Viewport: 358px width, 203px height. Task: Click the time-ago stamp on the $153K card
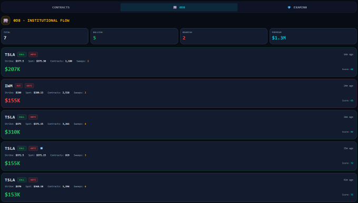click(349, 180)
